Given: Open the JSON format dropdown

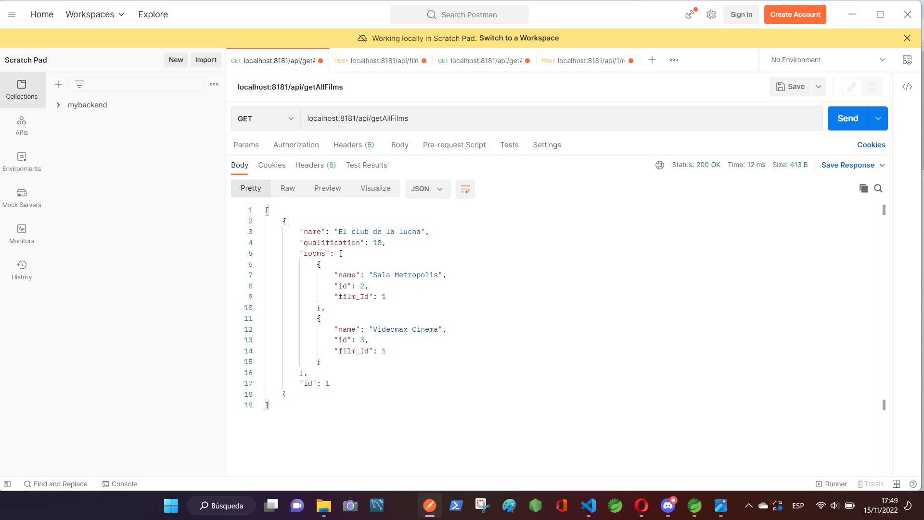Looking at the screenshot, I should point(427,189).
